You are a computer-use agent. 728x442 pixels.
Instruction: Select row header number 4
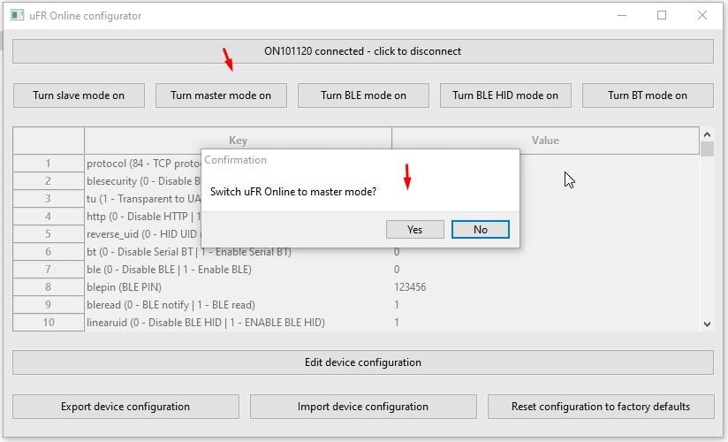click(x=49, y=217)
